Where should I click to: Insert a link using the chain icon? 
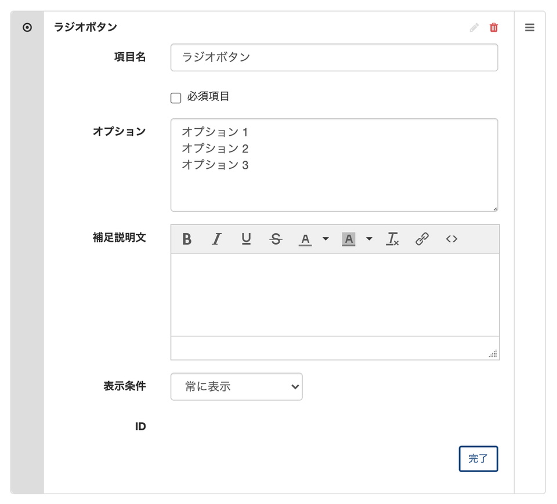422,239
